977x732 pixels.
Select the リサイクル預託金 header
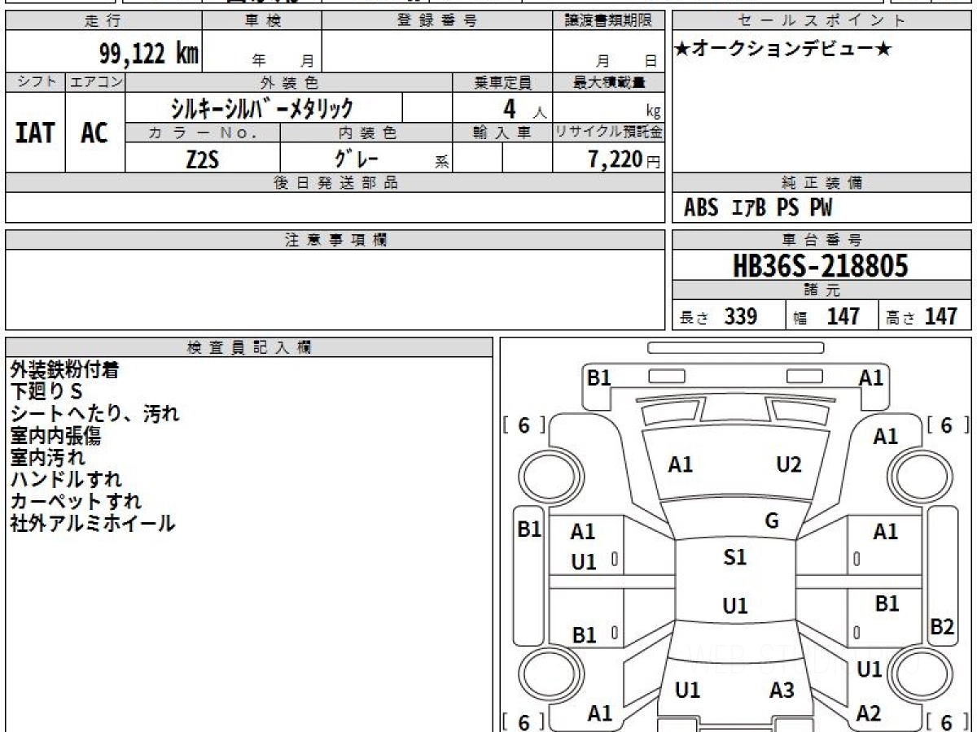tap(609, 133)
